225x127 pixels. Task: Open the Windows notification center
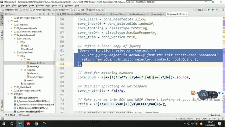[x=220, y=124]
